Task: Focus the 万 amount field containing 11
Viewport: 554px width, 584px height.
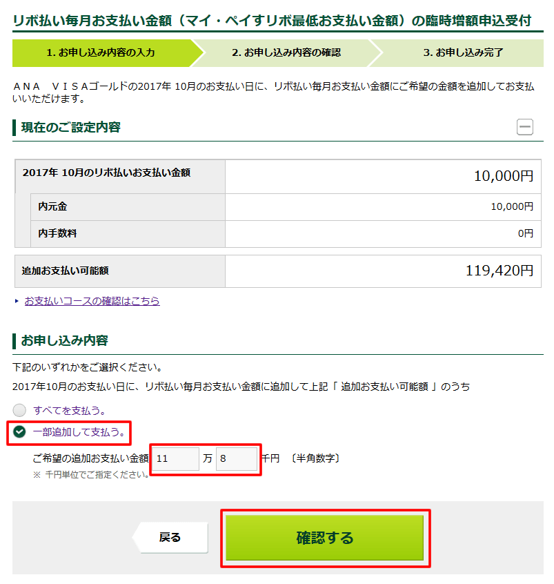Action: [175, 458]
